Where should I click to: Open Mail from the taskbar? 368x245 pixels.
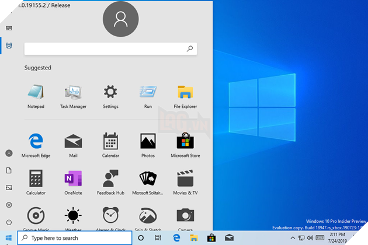[229, 238]
